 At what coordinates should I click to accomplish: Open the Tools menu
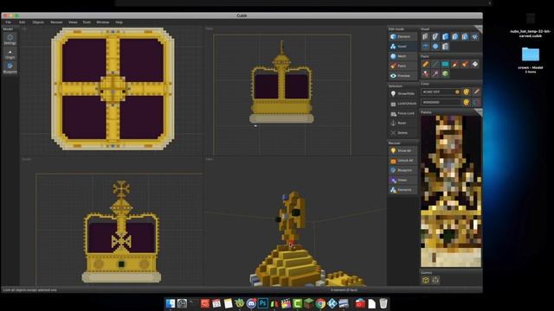(87, 22)
